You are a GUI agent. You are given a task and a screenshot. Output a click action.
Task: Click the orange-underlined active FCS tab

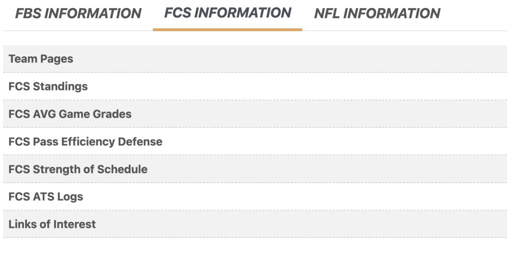[x=227, y=13]
